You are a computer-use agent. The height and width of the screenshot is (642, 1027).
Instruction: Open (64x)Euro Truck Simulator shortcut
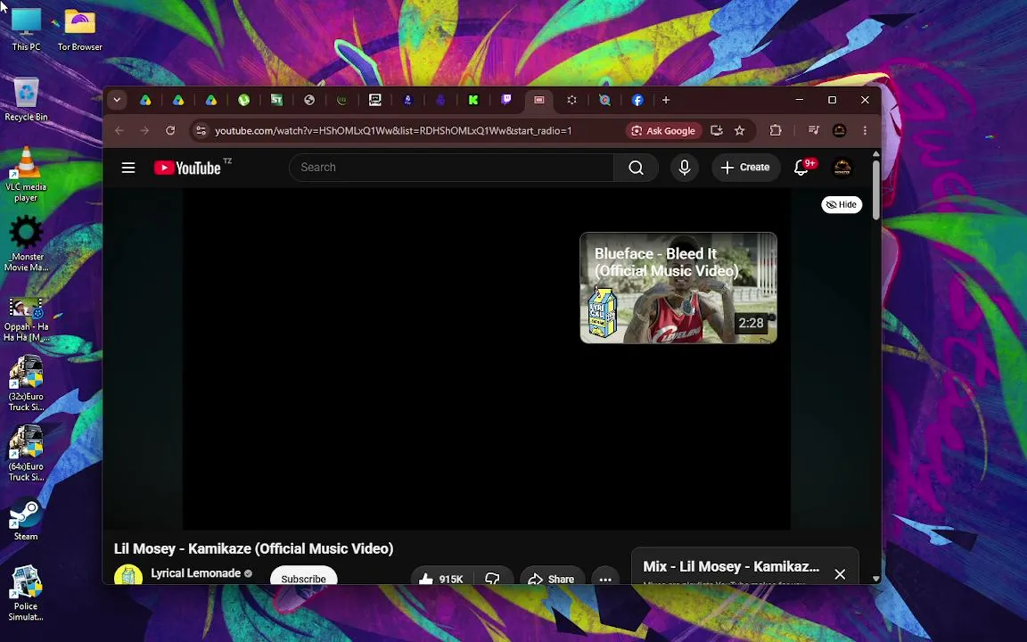26,454
